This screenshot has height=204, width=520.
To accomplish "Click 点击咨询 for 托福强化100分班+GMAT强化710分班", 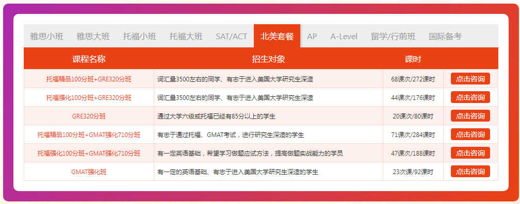I will click(x=470, y=153).
